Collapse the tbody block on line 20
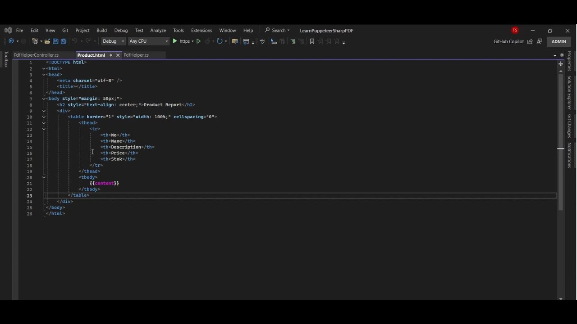577x324 pixels. tap(44, 177)
